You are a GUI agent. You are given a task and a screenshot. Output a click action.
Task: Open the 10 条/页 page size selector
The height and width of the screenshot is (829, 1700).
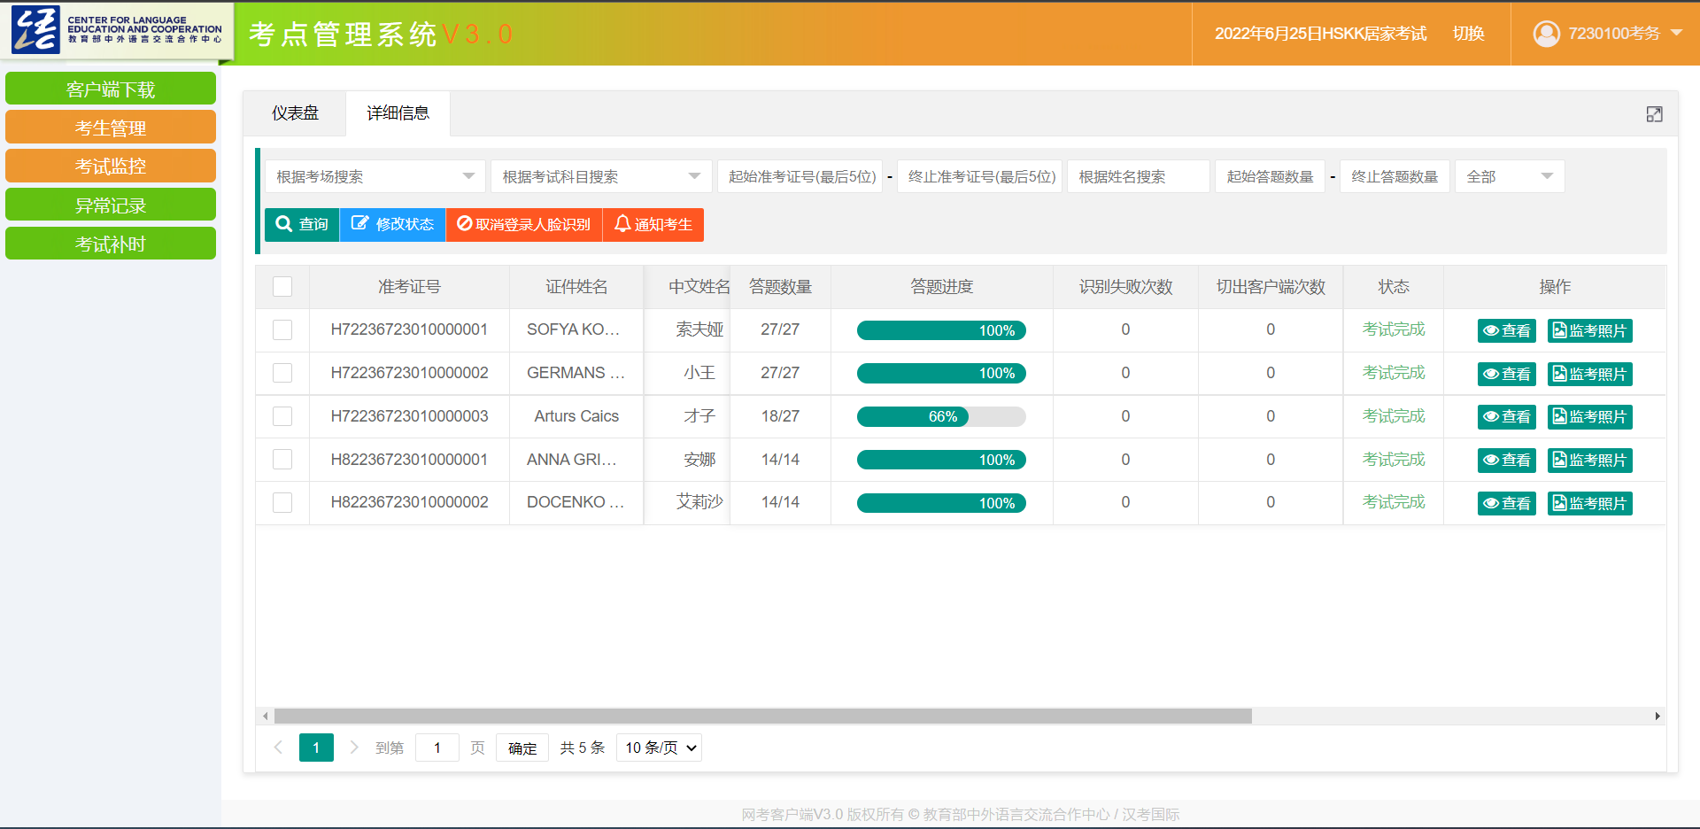(661, 748)
